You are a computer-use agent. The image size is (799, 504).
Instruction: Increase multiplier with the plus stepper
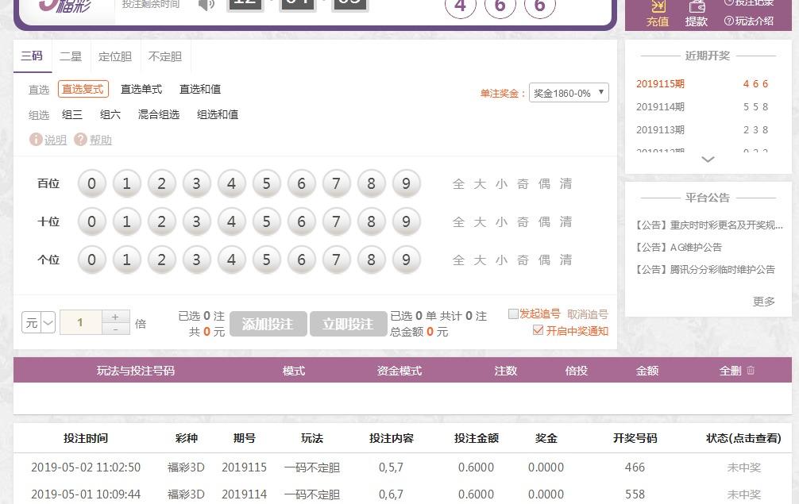(x=116, y=317)
